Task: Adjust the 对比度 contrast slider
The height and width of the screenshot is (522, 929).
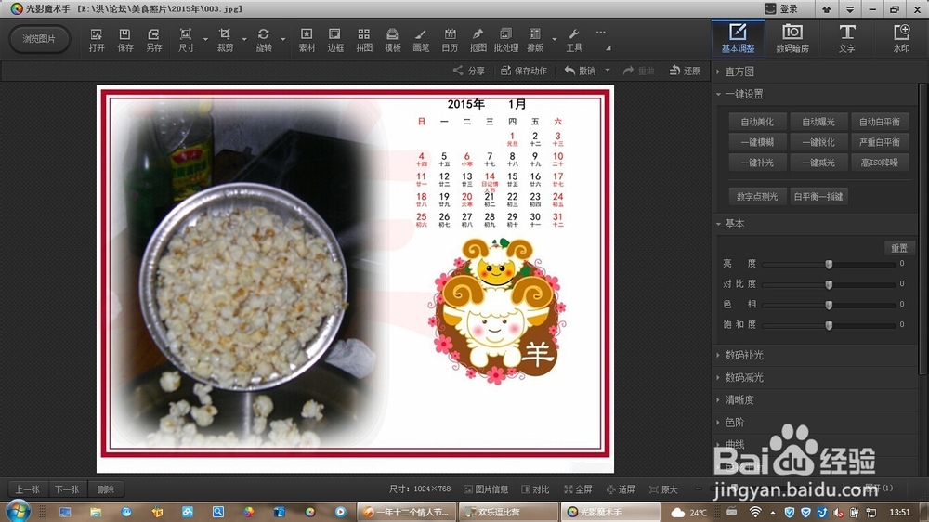Action: (x=829, y=284)
